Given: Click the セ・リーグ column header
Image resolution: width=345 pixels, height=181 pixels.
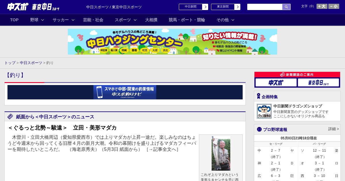Looking at the screenshot, I should 276,144.
